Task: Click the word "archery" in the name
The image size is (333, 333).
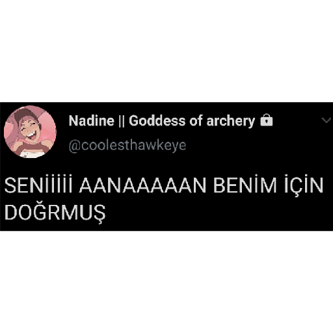Action: click(231, 122)
